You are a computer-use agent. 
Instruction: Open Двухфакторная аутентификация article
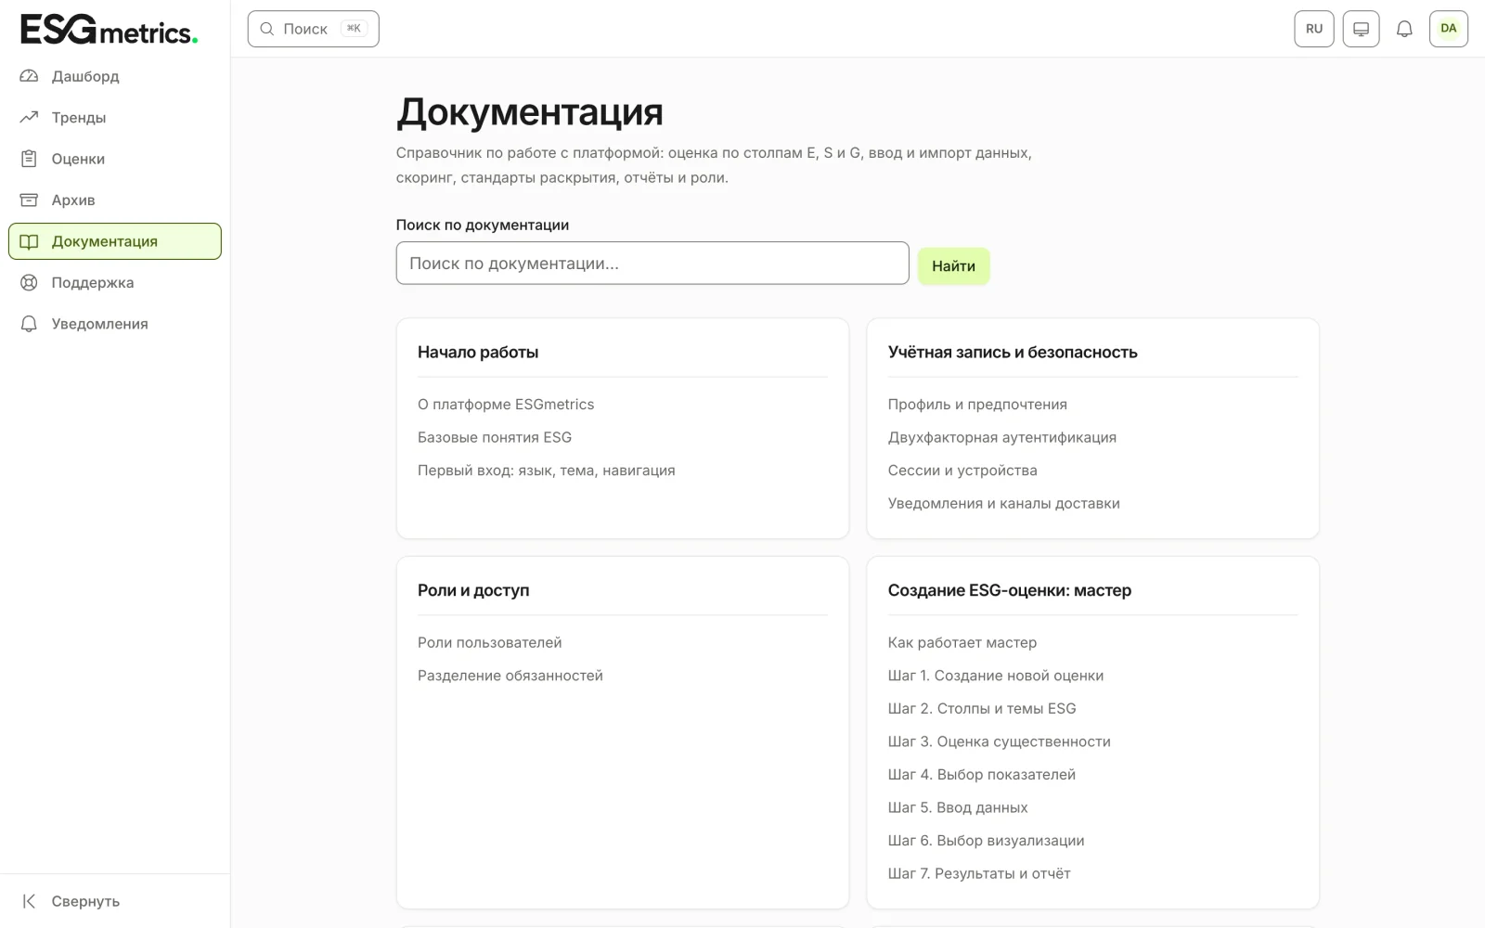coord(1002,437)
